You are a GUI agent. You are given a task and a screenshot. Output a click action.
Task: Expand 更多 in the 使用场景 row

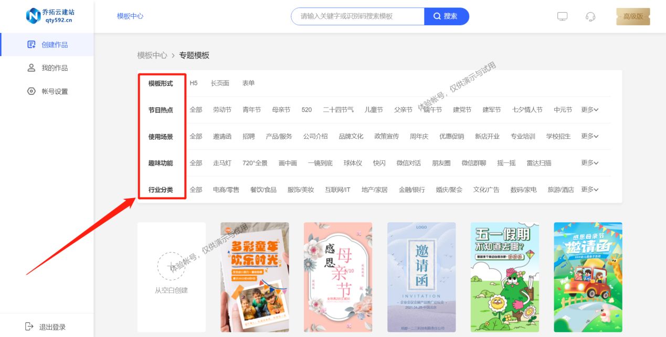[590, 136]
